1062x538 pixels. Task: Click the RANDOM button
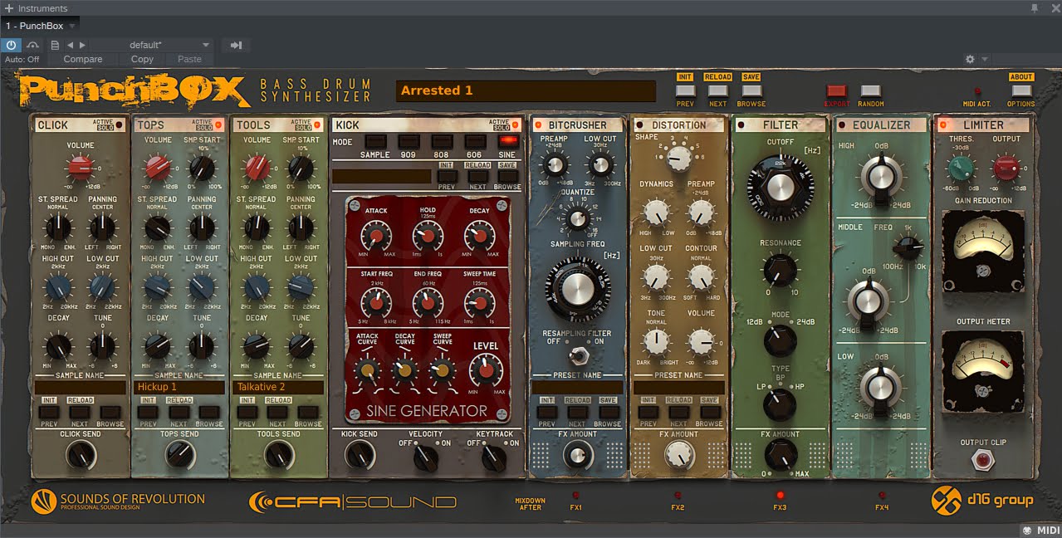871,90
